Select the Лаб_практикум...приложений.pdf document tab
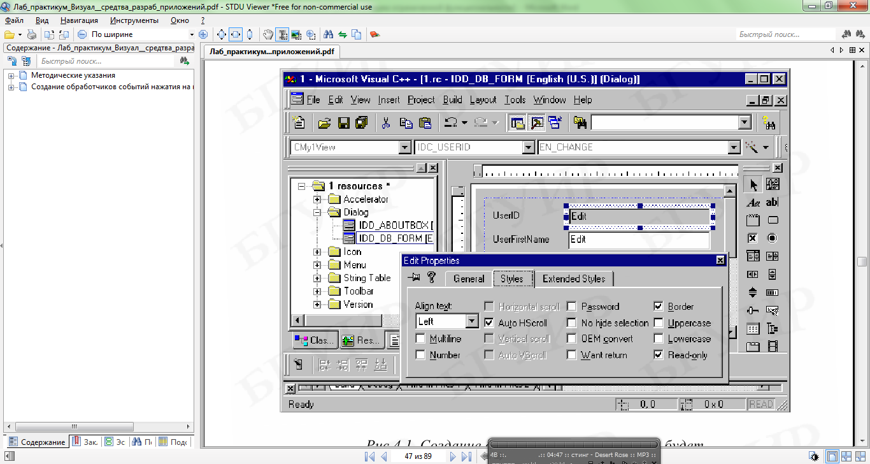870x464 pixels. (x=272, y=51)
